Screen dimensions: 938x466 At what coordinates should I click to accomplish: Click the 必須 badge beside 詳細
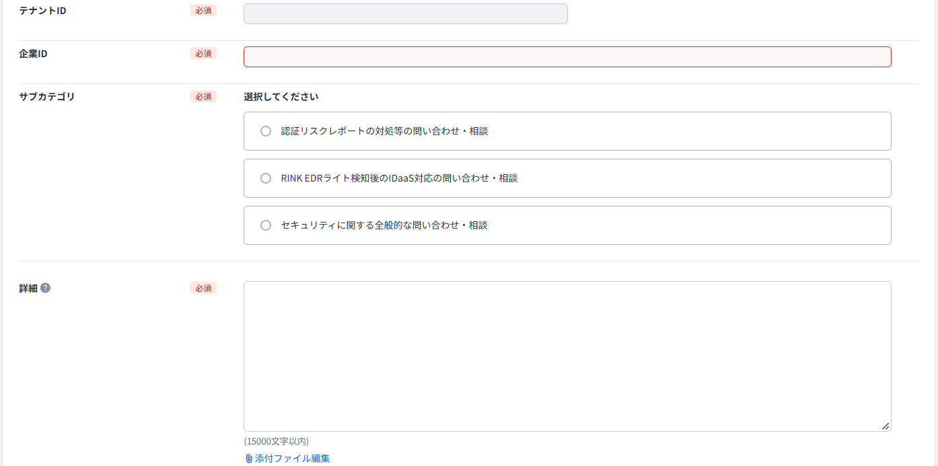pyautogui.click(x=203, y=288)
